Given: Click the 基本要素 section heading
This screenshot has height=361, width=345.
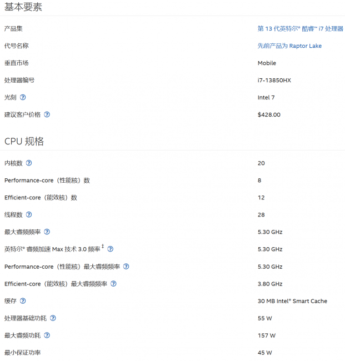Looking at the screenshot, I should coord(23,7).
